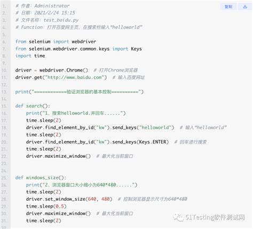Click the http://www.baidu.com URL string

(74, 77)
